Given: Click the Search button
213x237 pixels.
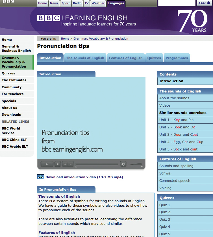Looking at the screenshot, I should [x=205, y=3].
